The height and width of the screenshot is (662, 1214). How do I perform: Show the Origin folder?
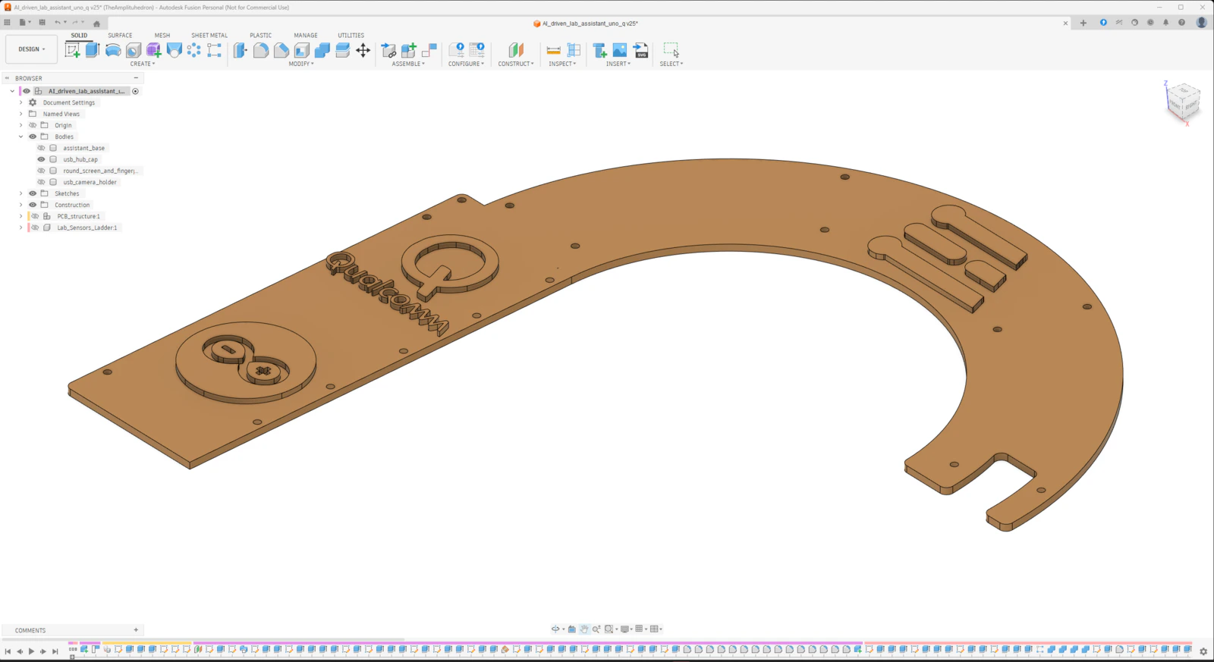tap(33, 125)
